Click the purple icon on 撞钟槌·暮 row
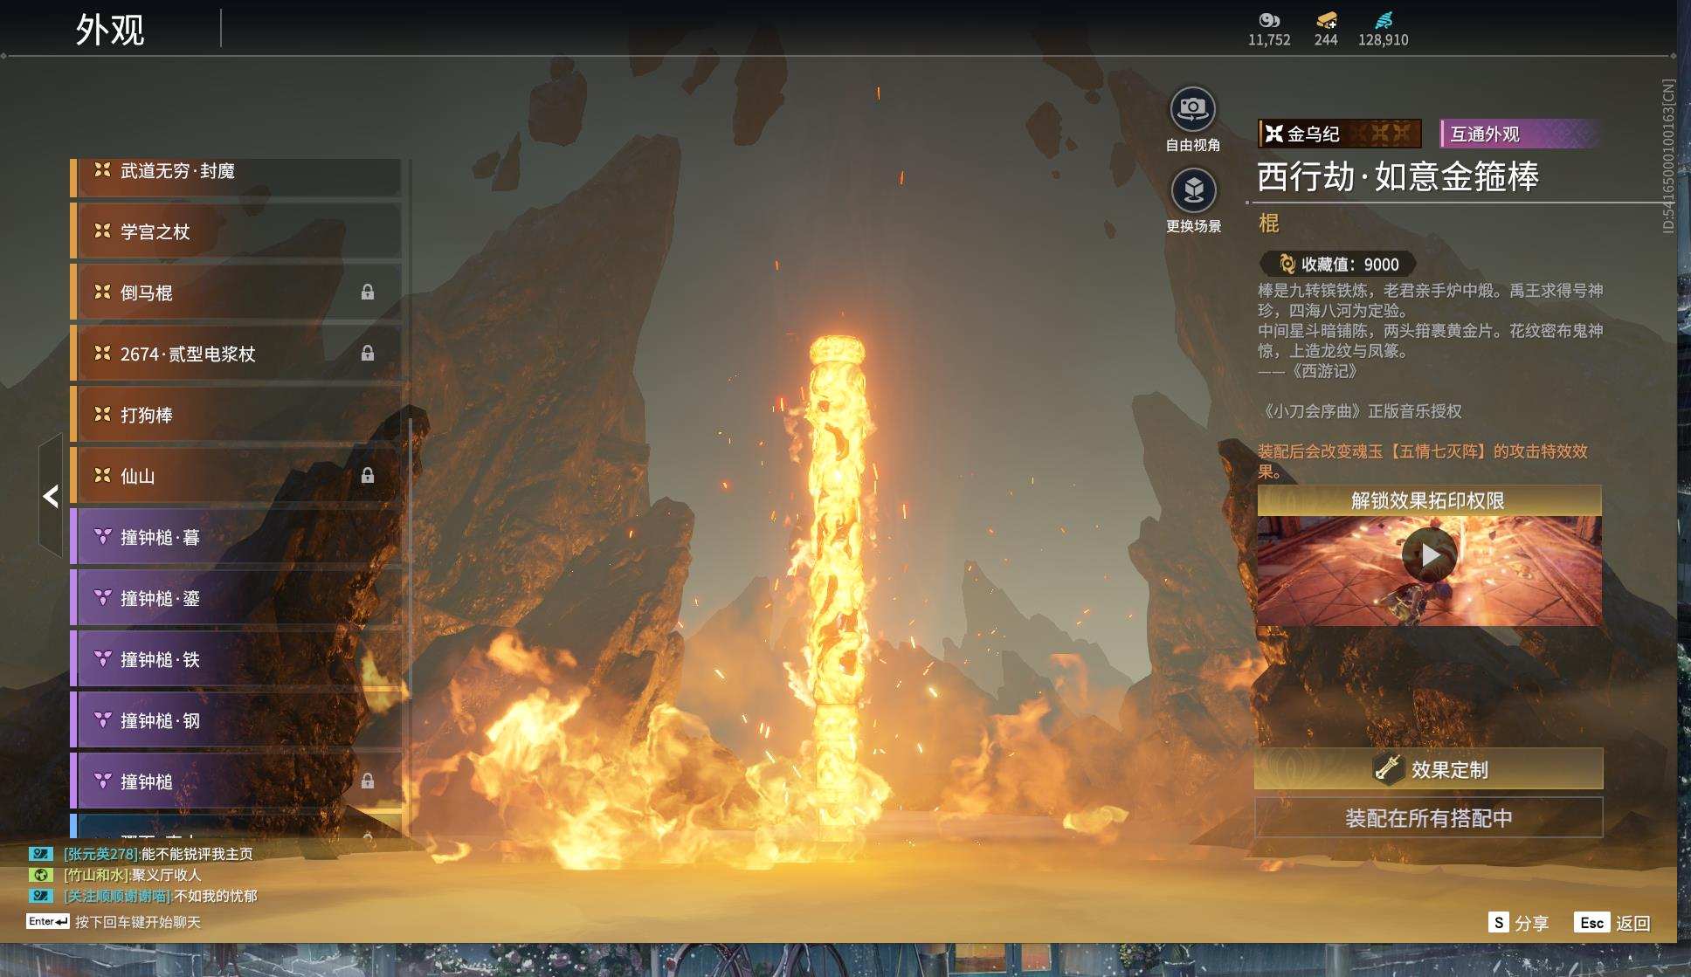Image resolution: width=1691 pixels, height=977 pixels. click(x=102, y=536)
